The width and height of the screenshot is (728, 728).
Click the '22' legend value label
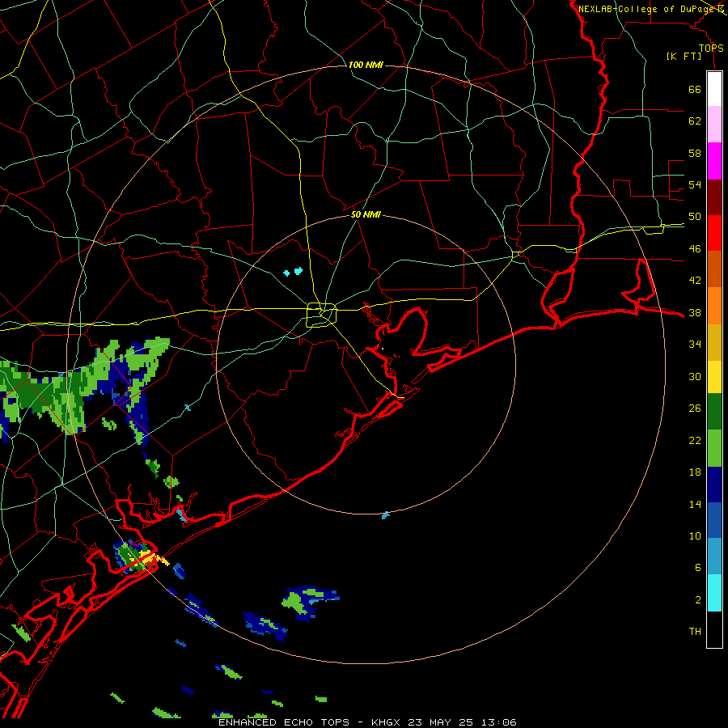pyautogui.click(x=695, y=440)
